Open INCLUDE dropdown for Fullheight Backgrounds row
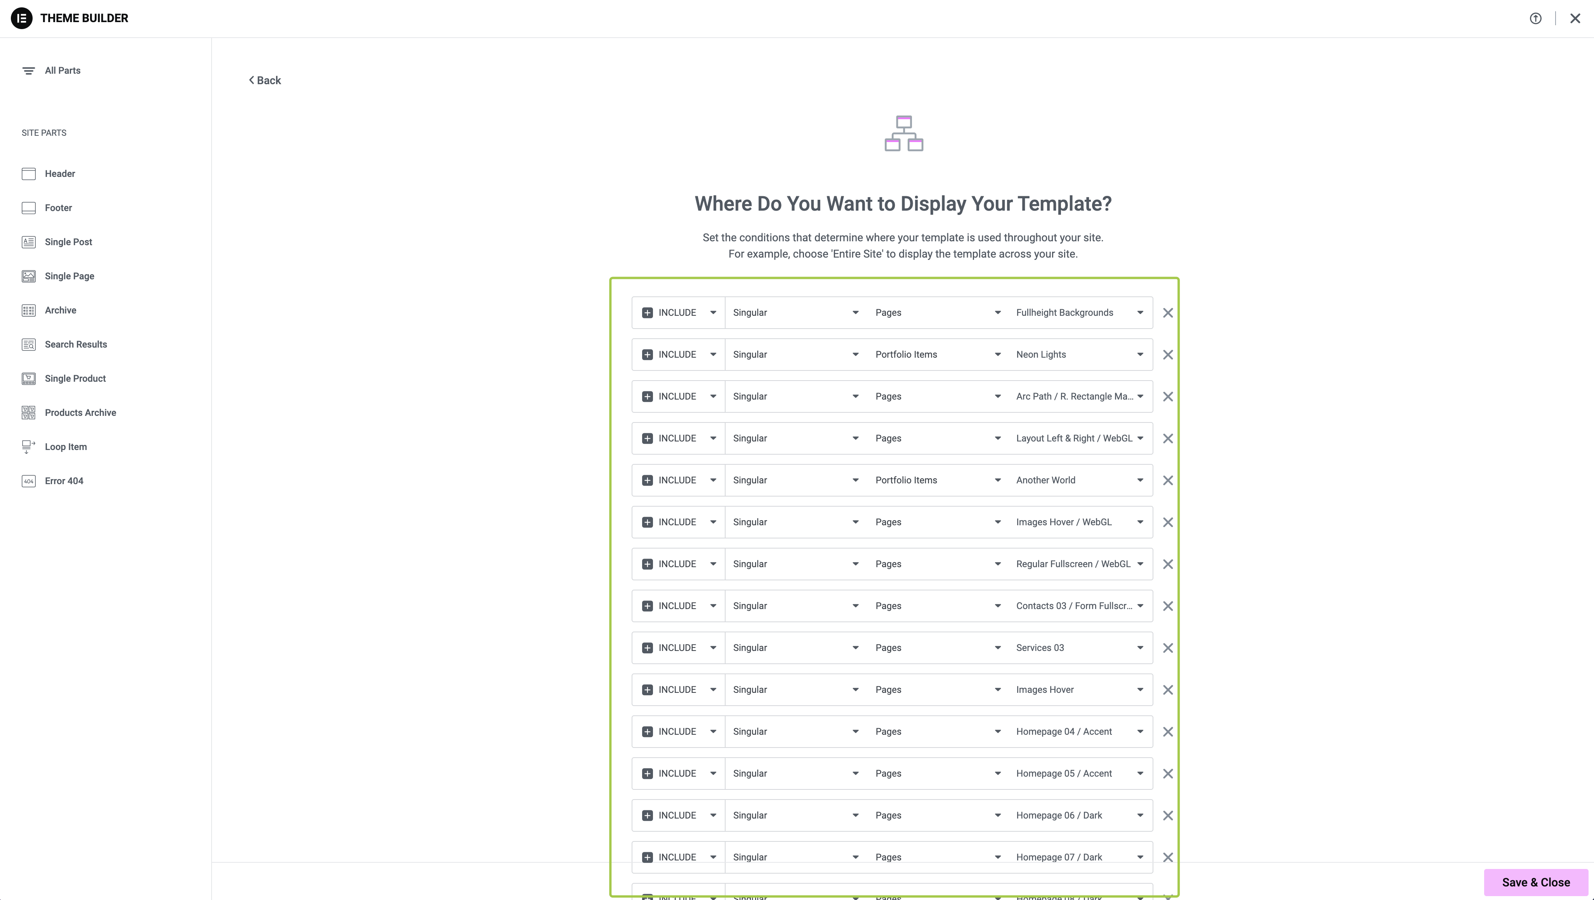This screenshot has height=900, width=1594. click(x=679, y=313)
